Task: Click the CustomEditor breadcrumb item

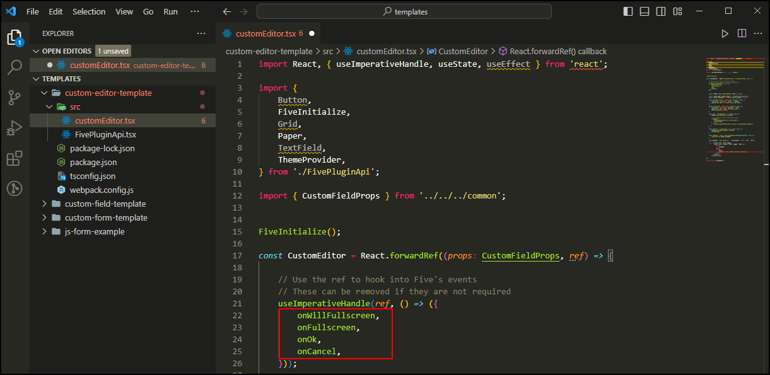Action: (463, 51)
